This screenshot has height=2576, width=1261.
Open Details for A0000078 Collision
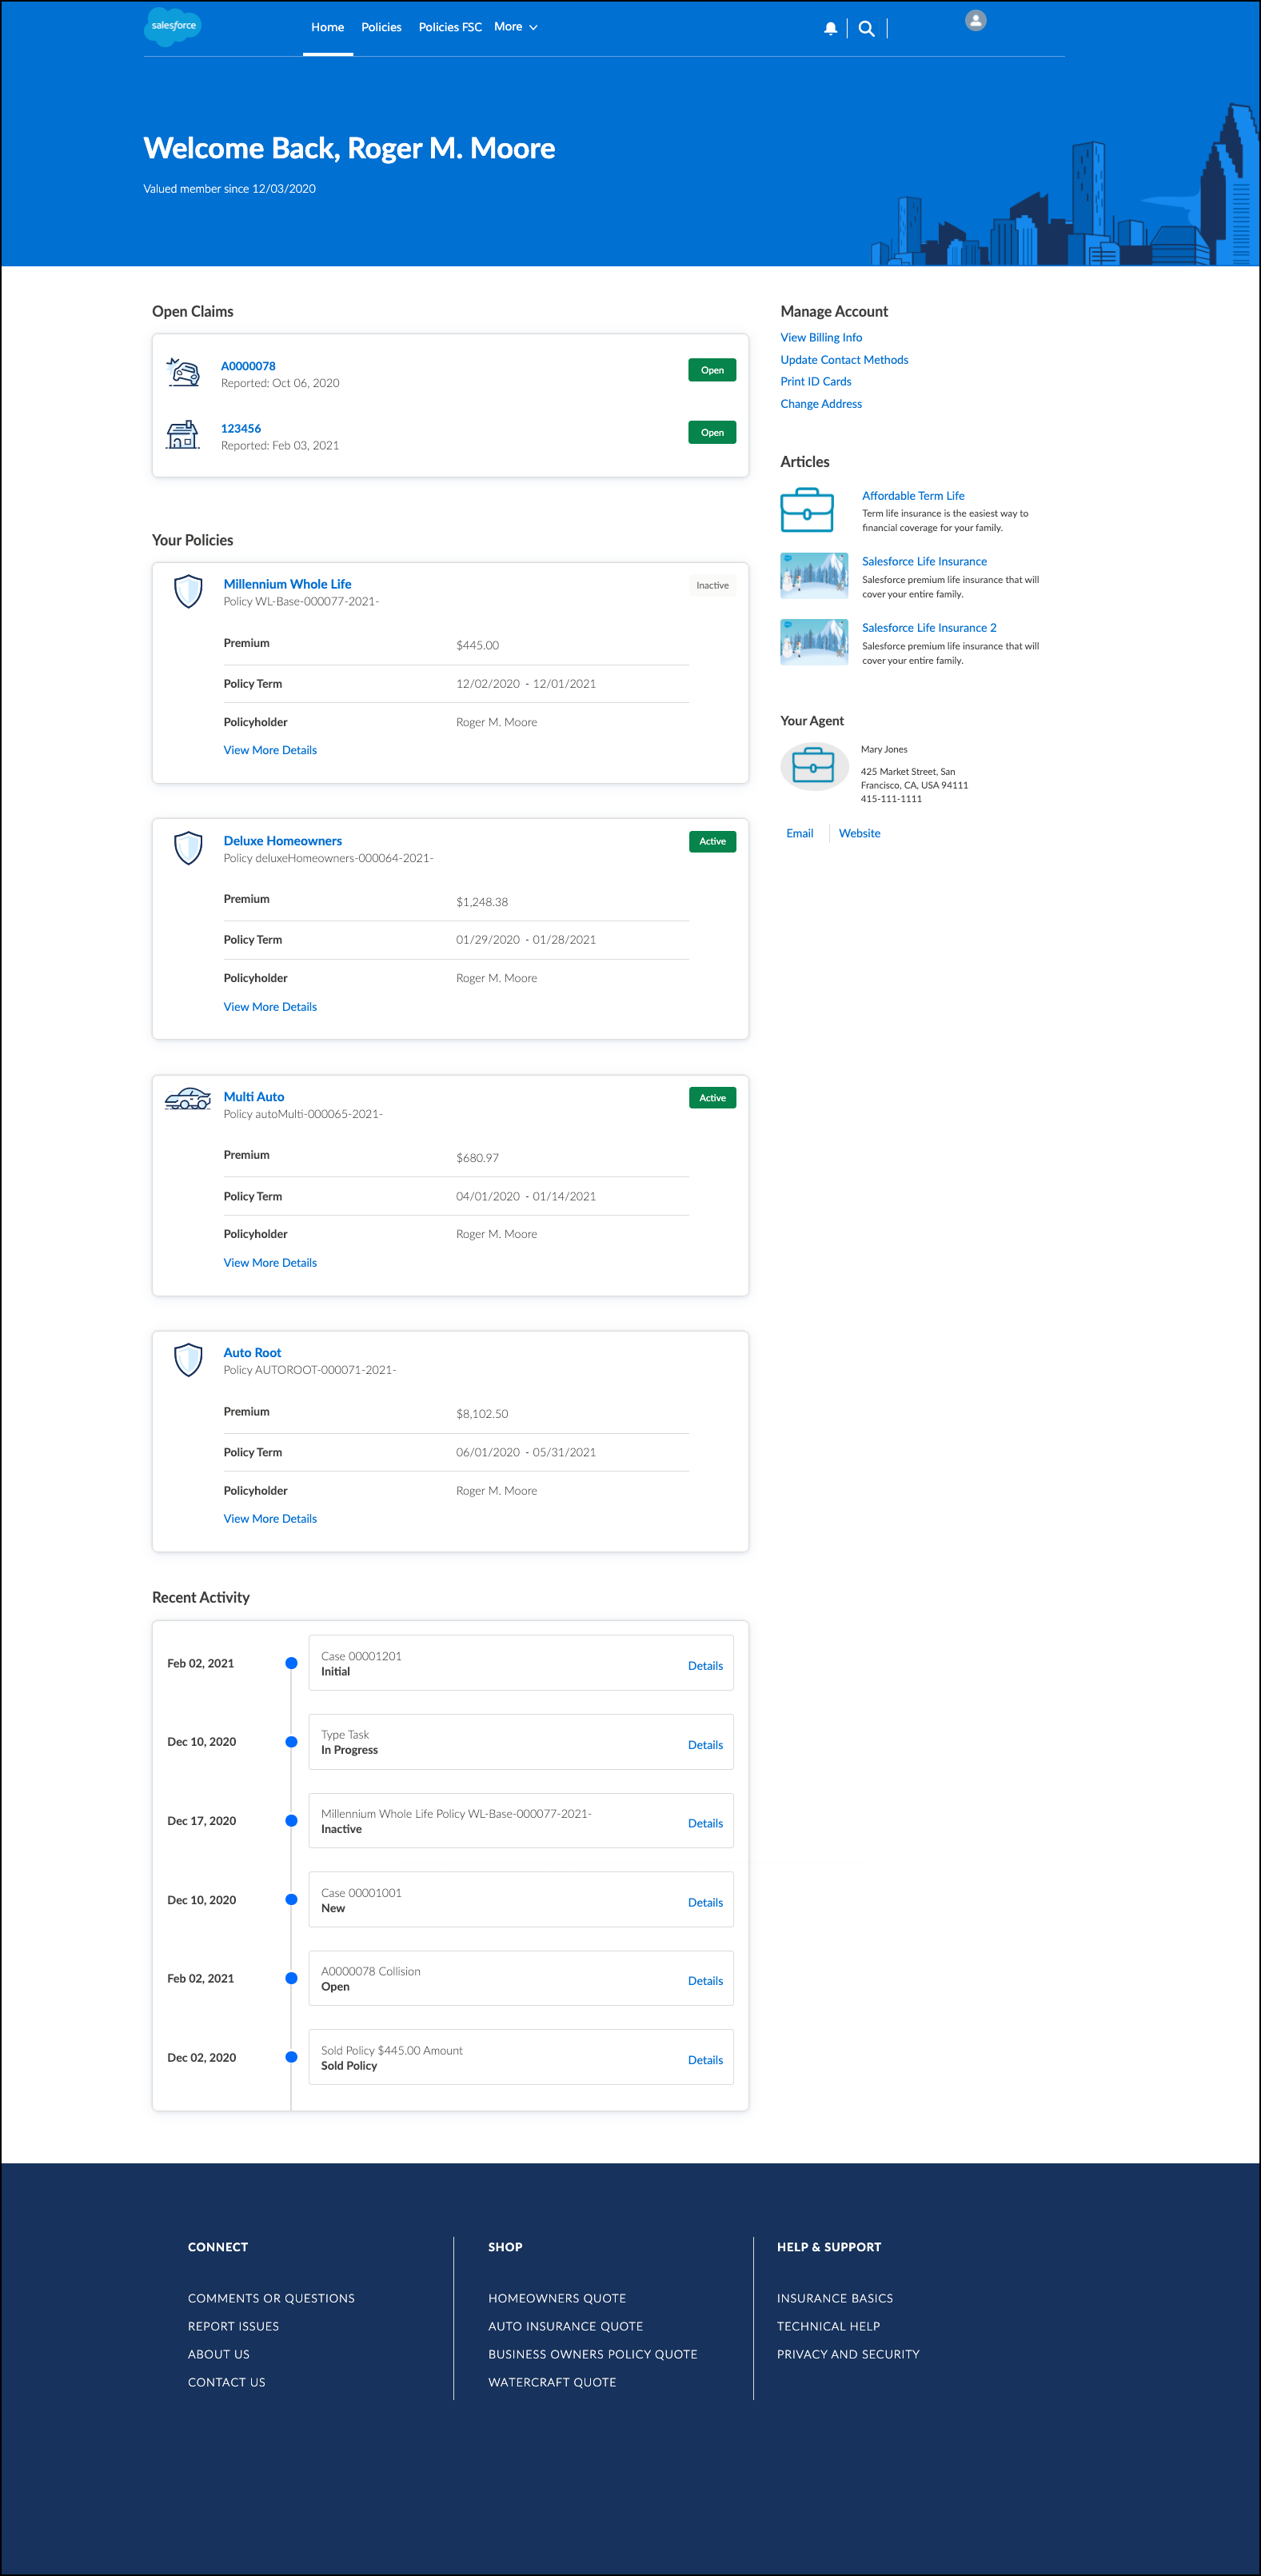[x=705, y=1981]
